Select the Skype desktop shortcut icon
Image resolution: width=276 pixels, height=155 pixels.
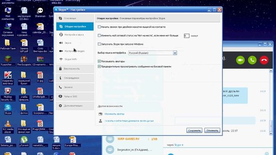pyautogui.click(x=8, y=109)
